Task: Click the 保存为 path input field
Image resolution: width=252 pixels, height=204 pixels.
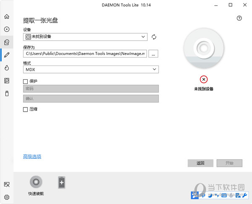Action: click(x=85, y=54)
